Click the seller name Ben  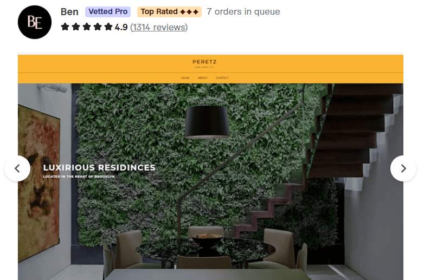click(x=69, y=12)
